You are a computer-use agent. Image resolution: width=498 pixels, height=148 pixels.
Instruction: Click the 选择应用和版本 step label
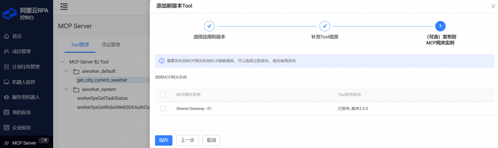click(x=209, y=37)
